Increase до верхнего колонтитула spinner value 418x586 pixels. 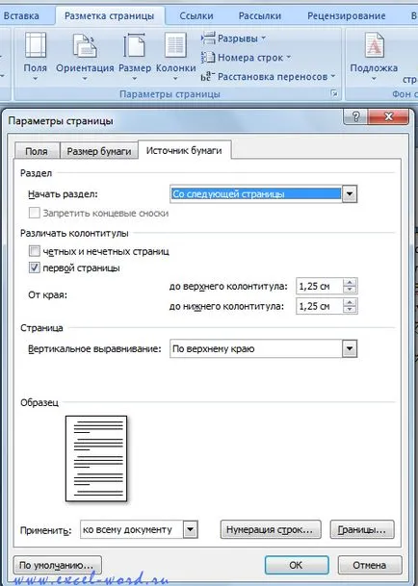350,283
